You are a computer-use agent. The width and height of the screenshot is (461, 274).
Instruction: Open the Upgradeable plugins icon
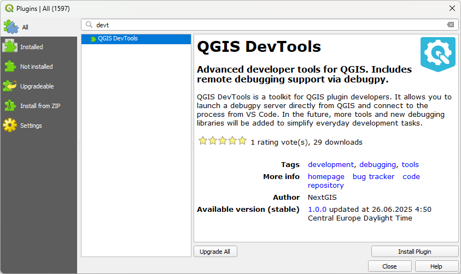coord(10,86)
